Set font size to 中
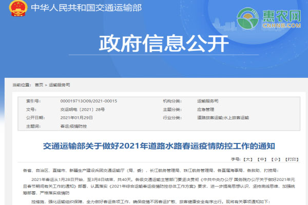This screenshot has width=308, height=205. (x=262, y=159)
